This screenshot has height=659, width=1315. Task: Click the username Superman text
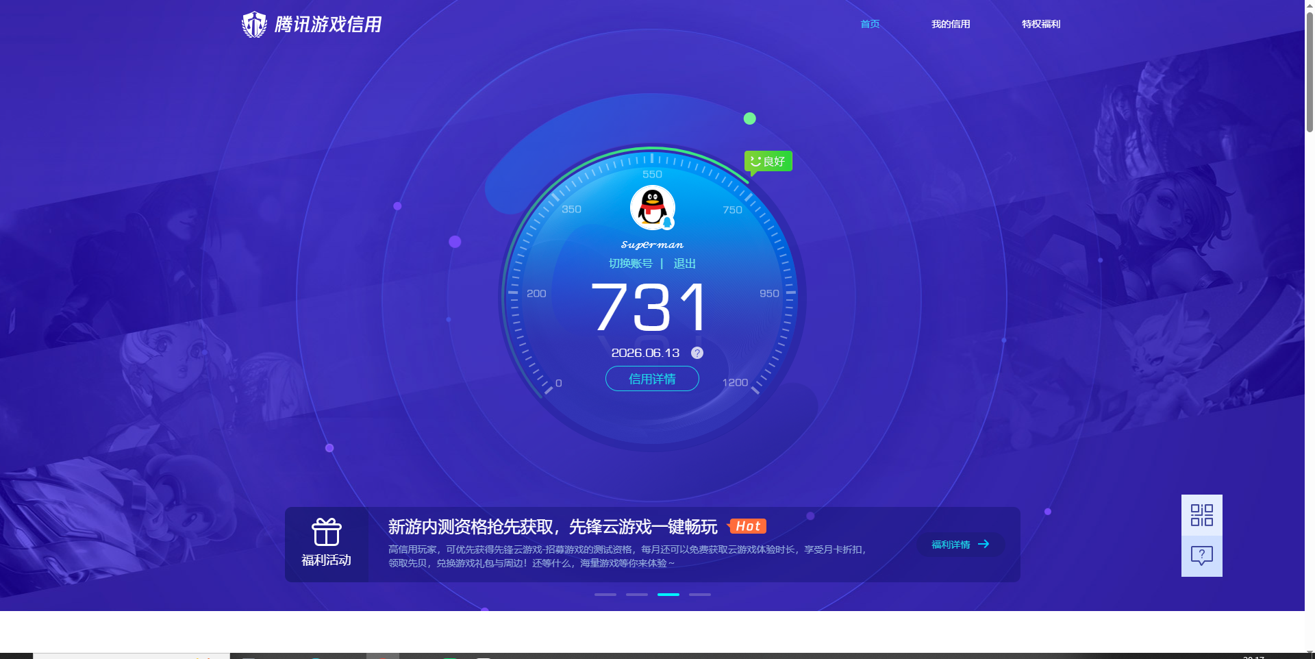[x=652, y=245]
